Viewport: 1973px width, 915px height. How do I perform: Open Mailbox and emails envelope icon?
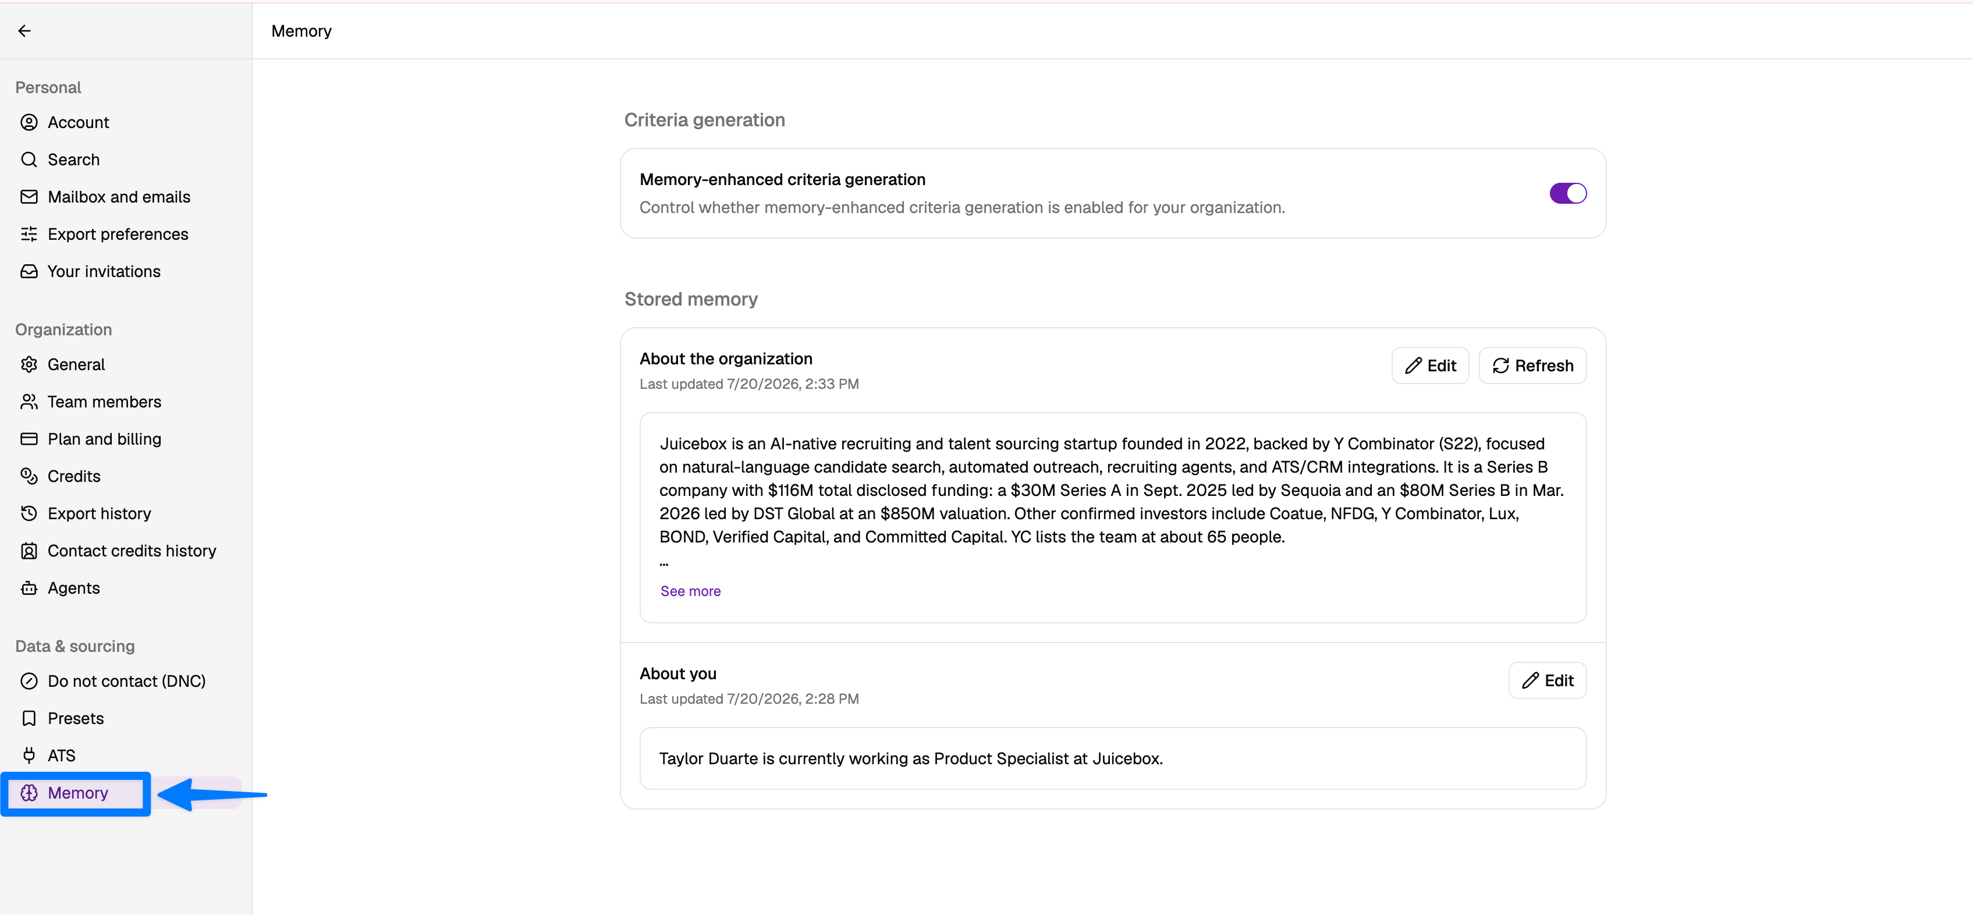pyautogui.click(x=29, y=197)
